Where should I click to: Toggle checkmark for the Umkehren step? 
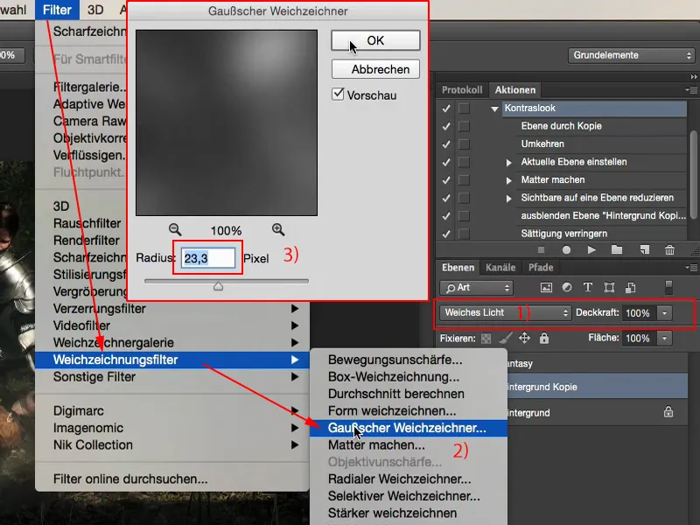click(x=446, y=144)
